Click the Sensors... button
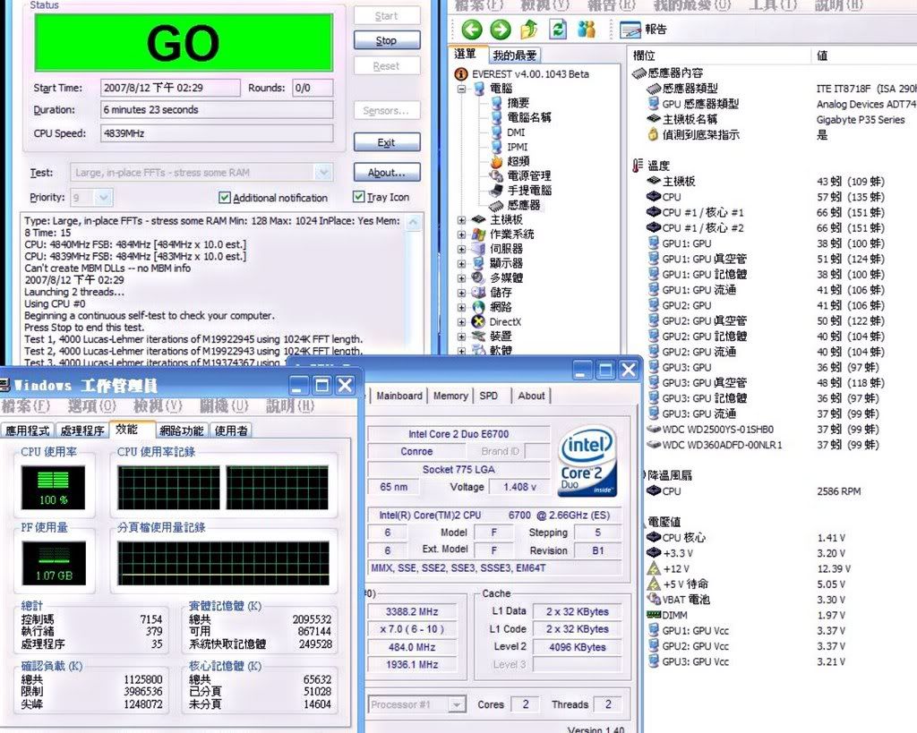This screenshot has width=917, height=733. [387, 110]
